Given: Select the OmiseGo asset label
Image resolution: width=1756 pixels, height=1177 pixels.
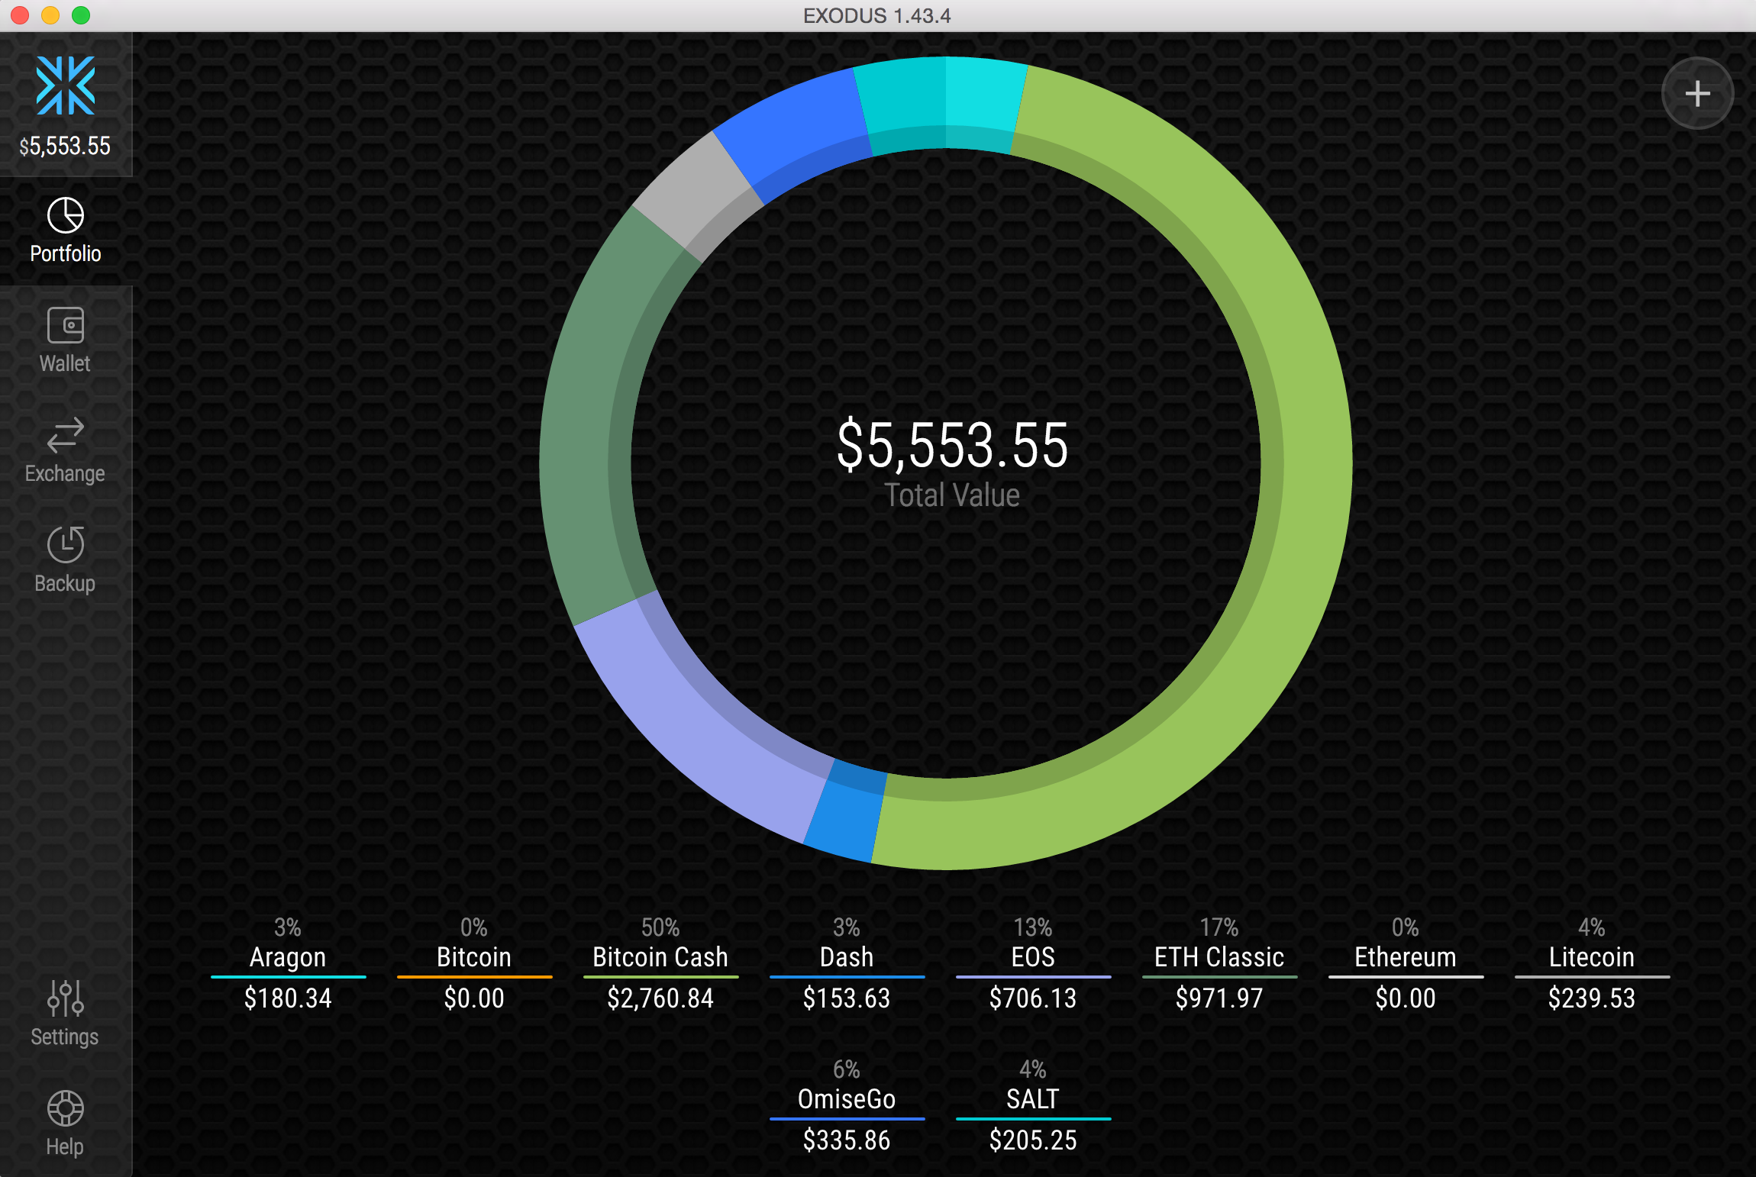Looking at the screenshot, I should point(847,1099).
